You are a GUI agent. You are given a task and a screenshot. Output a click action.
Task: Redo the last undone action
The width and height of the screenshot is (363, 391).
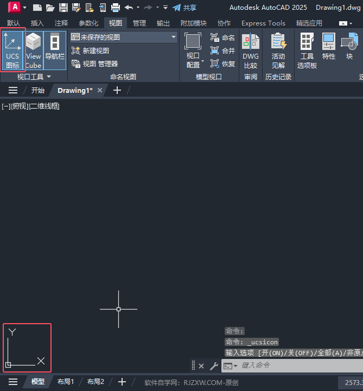(x=148, y=8)
